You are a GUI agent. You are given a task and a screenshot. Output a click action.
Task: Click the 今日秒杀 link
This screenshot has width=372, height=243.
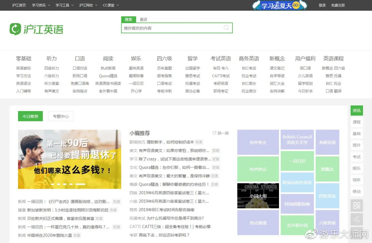coord(305,91)
